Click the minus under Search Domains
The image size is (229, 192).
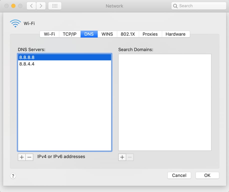[x=130, y=157]
